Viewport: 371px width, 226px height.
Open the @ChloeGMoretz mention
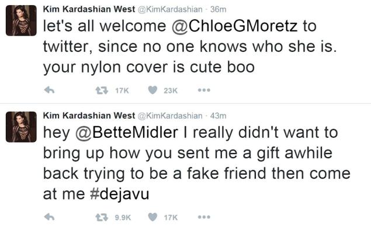pos(234,26)
